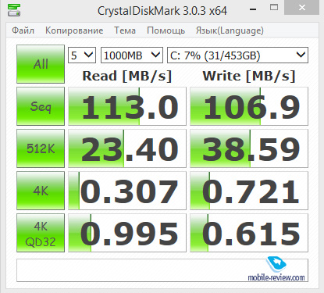Run all benchmarks with the All button
The image size is (324, 293).
point(41,64)
